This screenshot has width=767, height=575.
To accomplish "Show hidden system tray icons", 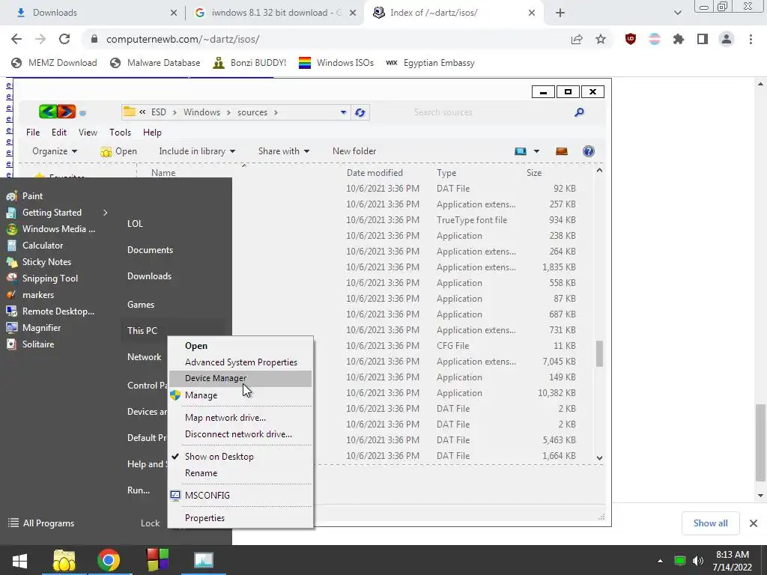I will point(660,561).
